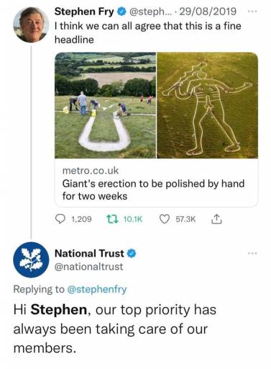Open the @nationaltrust handle
The height and width of the screenshot is (369, 271).
(89, 267)
